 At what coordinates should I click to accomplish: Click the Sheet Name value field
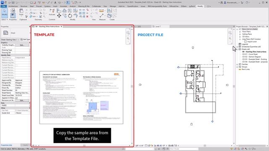point(22,93)
